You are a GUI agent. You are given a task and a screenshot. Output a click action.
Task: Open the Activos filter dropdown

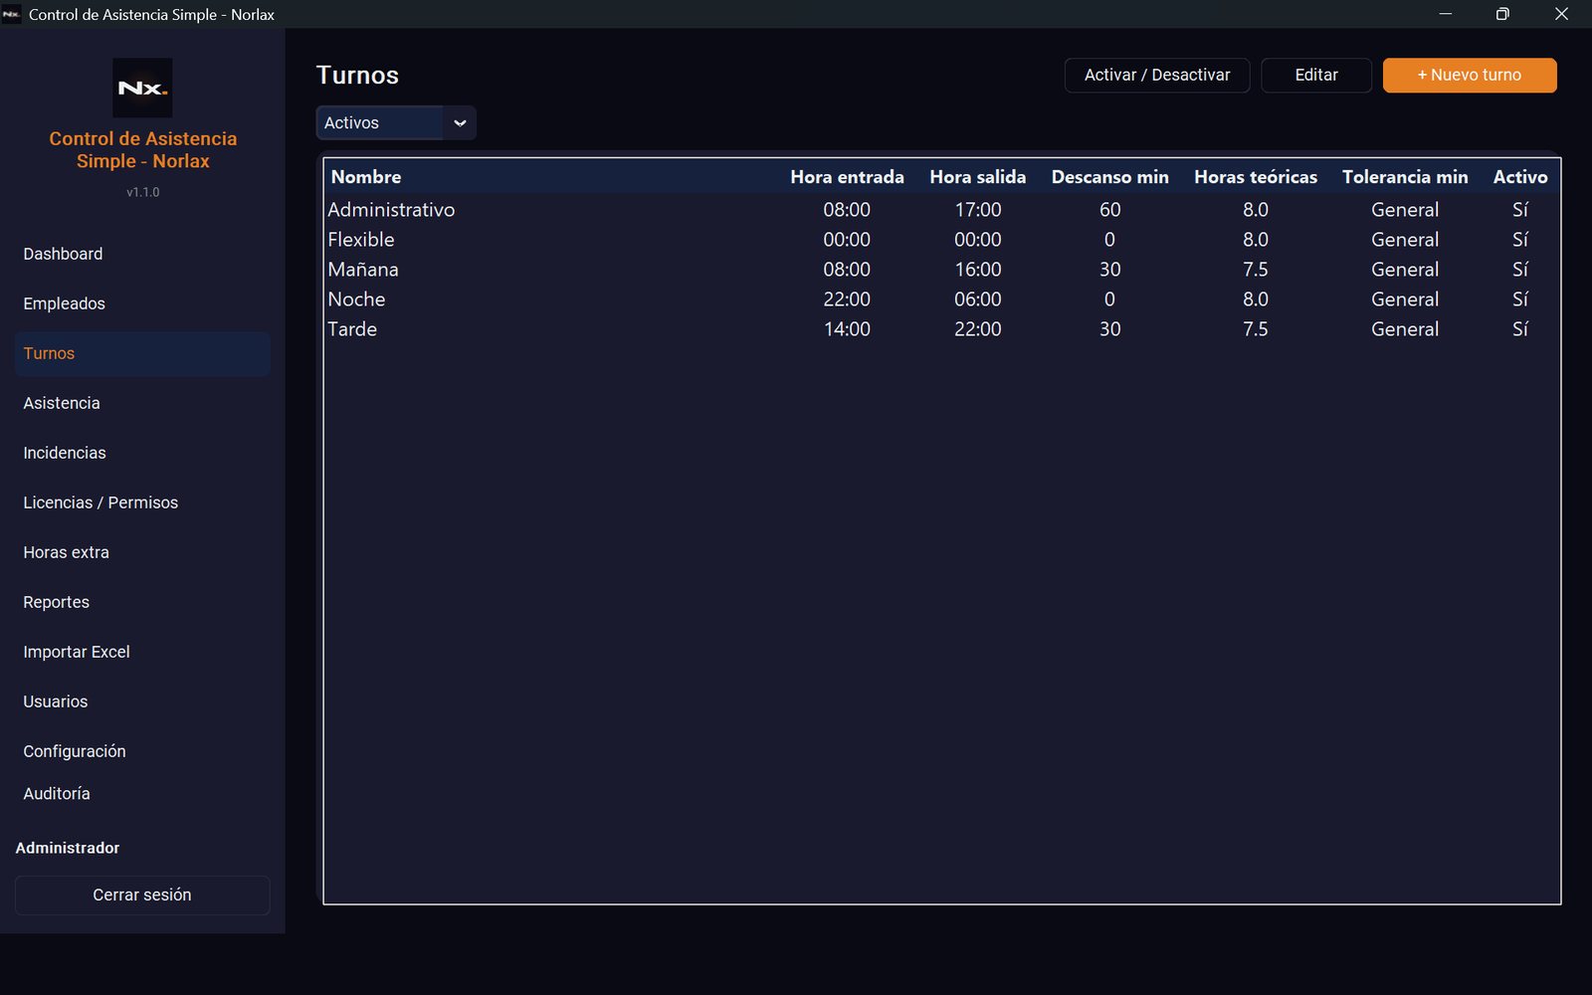(396, 122)
